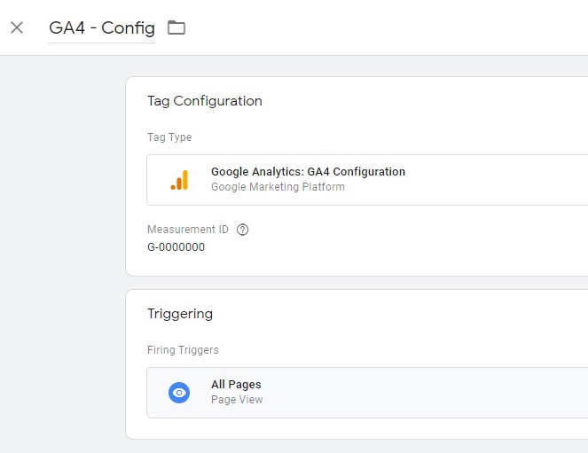Image resolution: width=588 pixels, height=453 pixels.
Task: Click the Measurement ID label
Action: tap(188, 230)
